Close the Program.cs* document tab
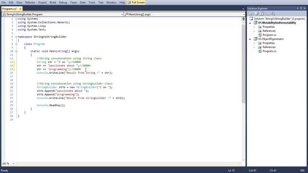 (x=20, y=9)
